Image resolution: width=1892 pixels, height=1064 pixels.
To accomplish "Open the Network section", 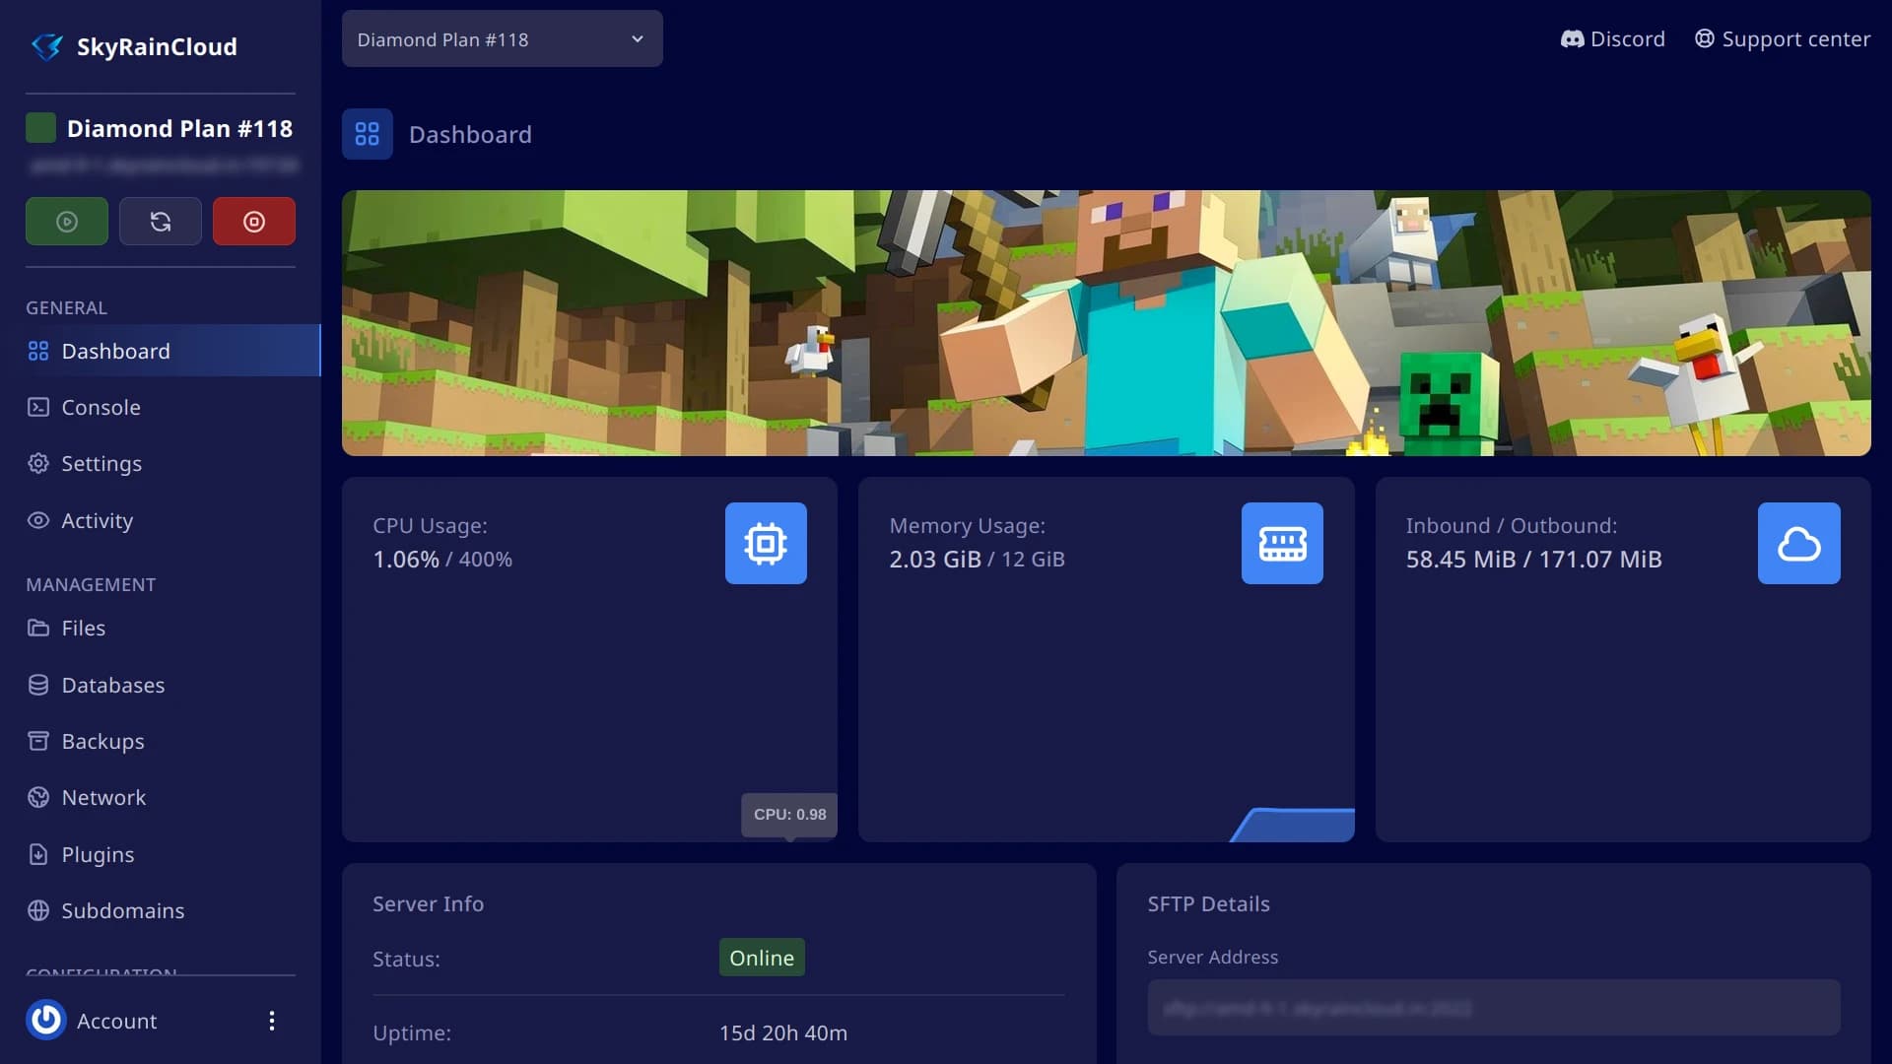I will (x=161, y=797).
